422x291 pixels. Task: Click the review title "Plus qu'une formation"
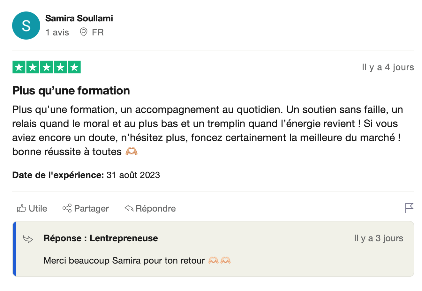point(71,91)
